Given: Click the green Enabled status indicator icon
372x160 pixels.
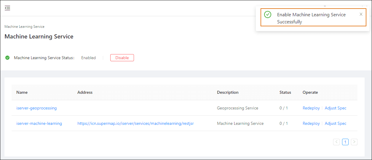Looking at the screenshot, I should click(7, 58).
